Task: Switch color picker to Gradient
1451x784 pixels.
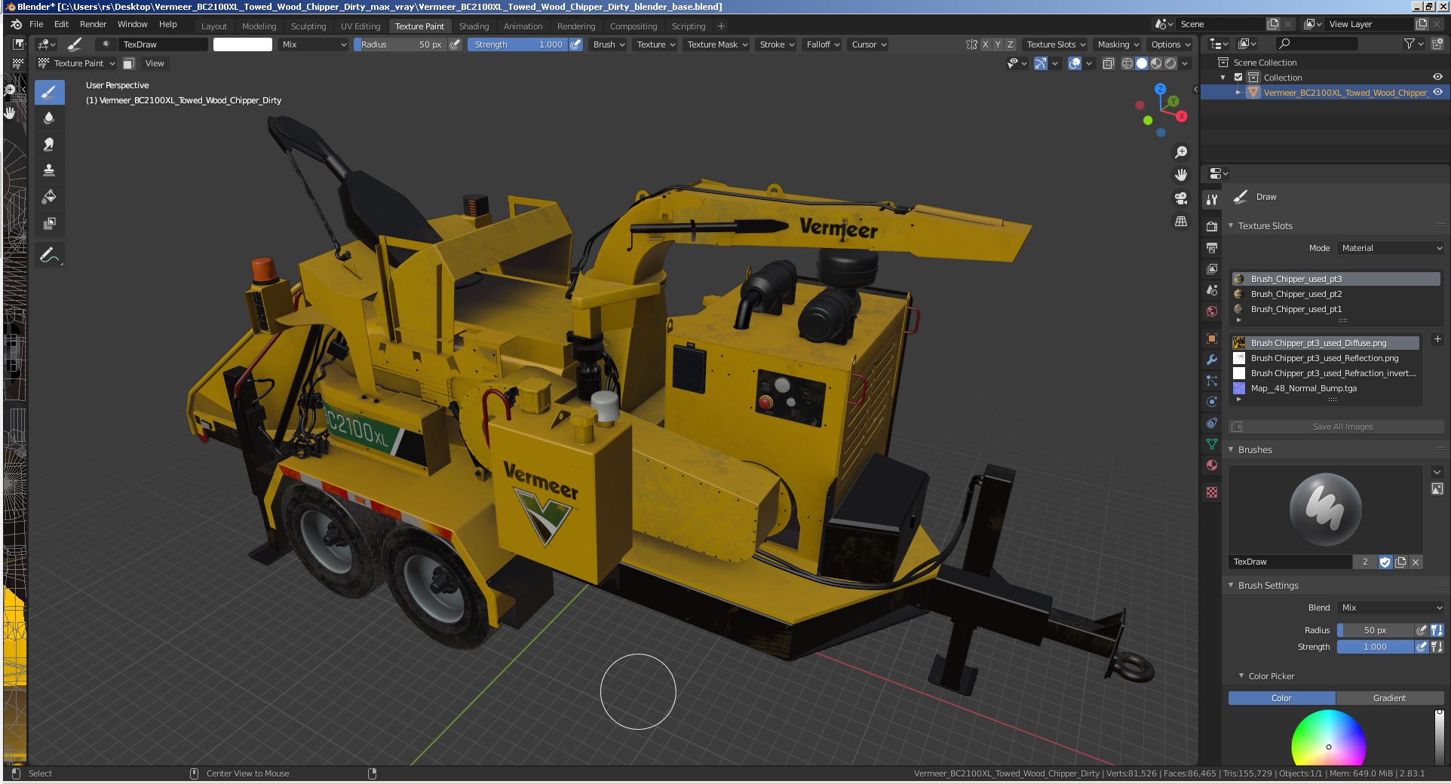Action: (x=1389, y=698)
